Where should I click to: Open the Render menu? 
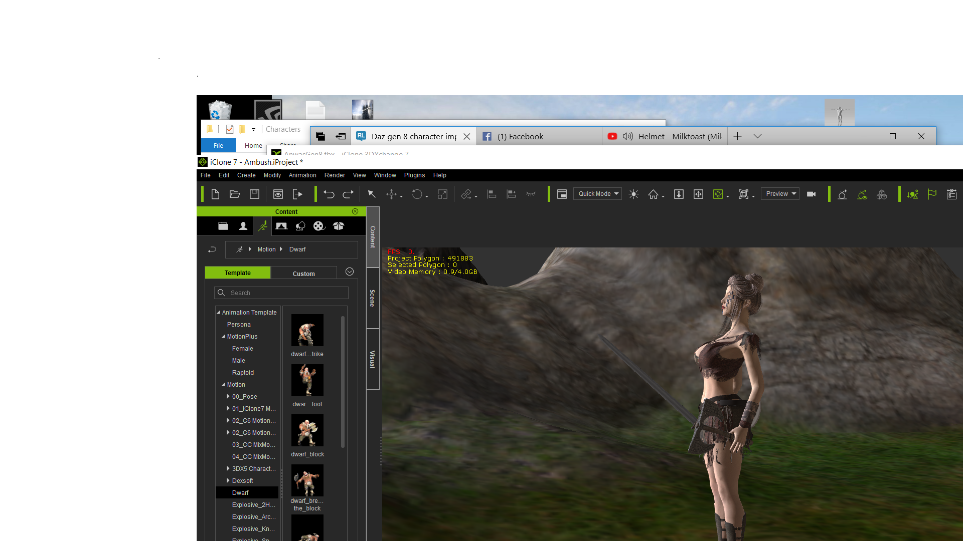335,175
